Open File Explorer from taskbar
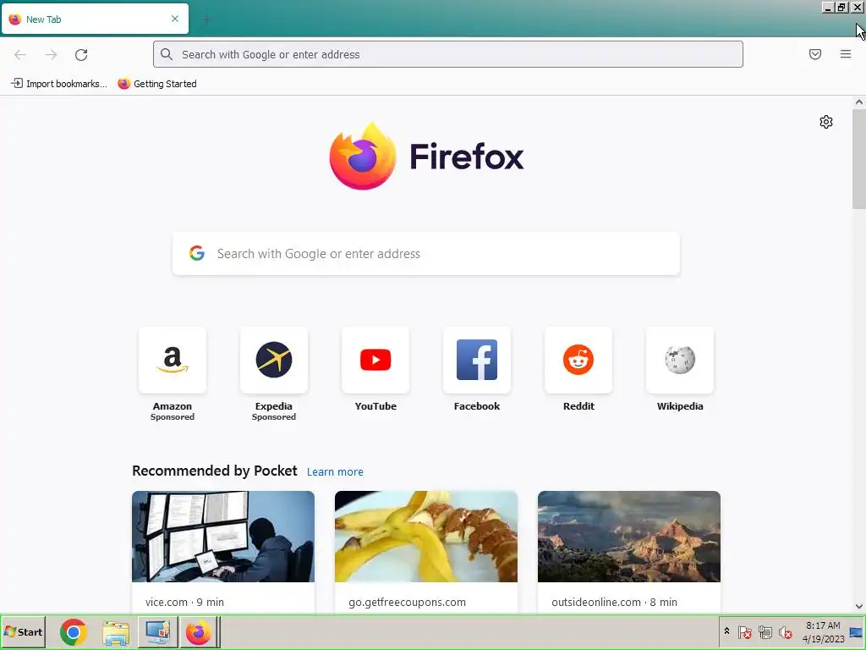This screenshot has height=650, width=866. [116, 632]
